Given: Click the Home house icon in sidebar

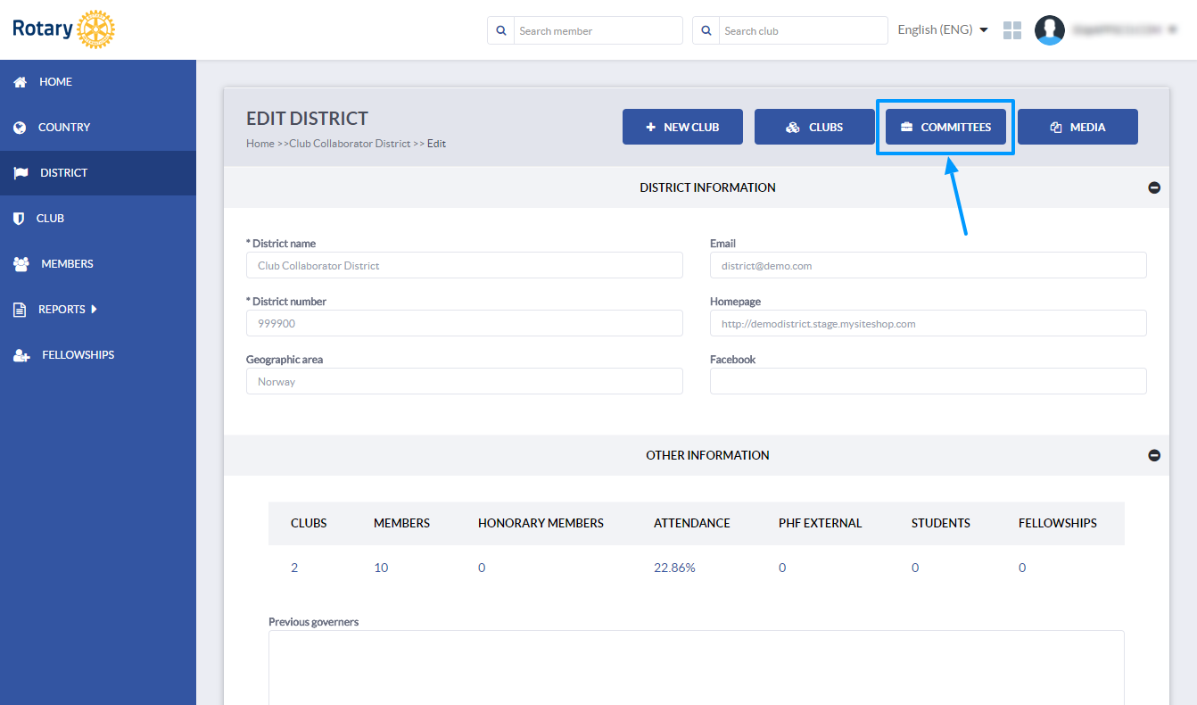Looking at the screenshot, I should pyautogui.click(x=20, y=82).
